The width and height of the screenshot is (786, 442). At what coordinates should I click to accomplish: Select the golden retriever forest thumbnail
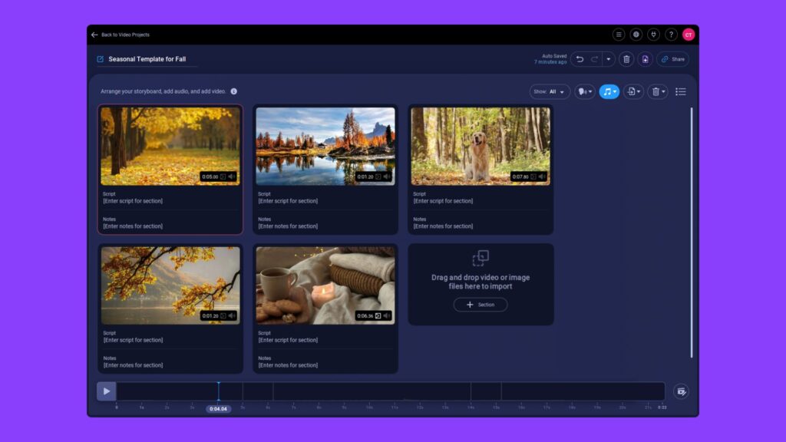coord(481,147)
